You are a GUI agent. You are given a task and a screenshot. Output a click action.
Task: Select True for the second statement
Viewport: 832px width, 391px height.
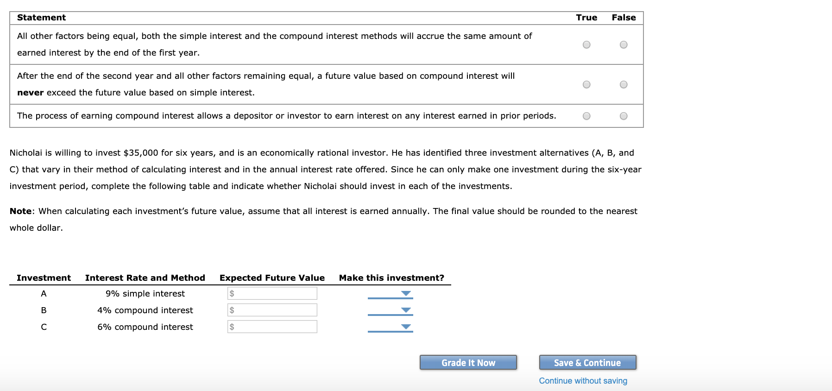586,84
